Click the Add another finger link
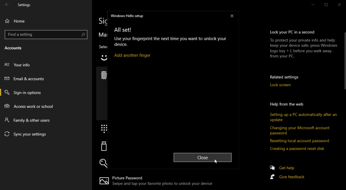Screen dimensions: 346x190 132,55
